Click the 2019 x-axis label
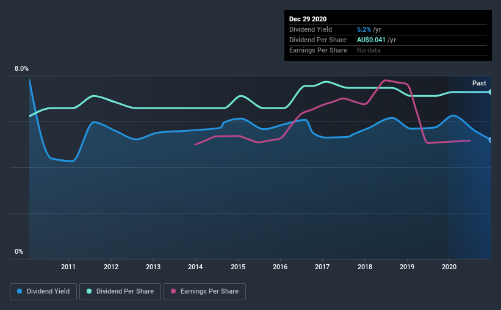This screenshot has width=501, height=310. click(407, 267)
